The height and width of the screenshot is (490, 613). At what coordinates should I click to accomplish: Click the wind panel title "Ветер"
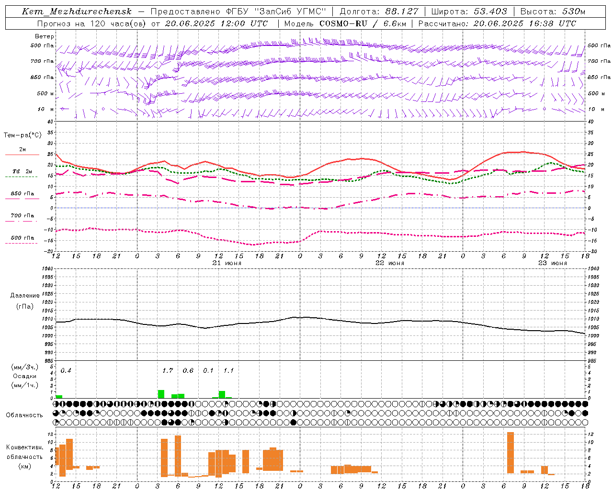pyautogui.click(x=45, y=36)
